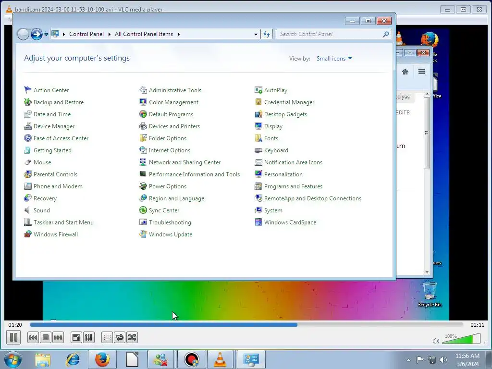Click the Forward navigation button

37,34
